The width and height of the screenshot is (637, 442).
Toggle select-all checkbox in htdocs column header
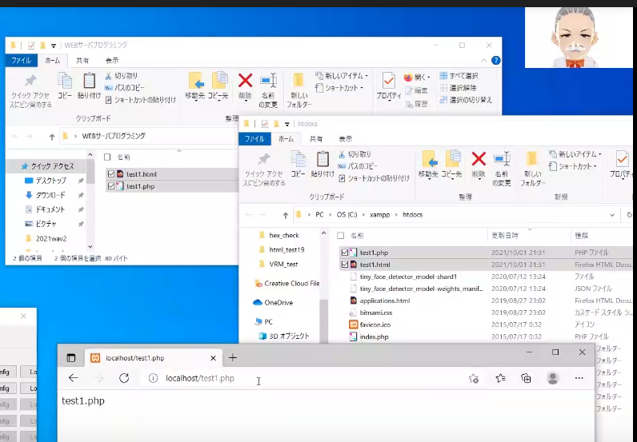[340, 236]
